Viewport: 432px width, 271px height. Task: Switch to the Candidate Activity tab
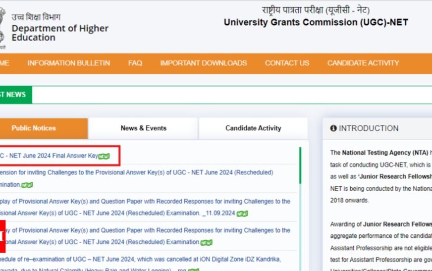coord(253,128)
